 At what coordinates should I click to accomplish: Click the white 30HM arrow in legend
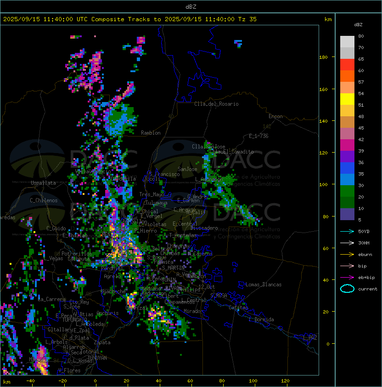[347, 243]
